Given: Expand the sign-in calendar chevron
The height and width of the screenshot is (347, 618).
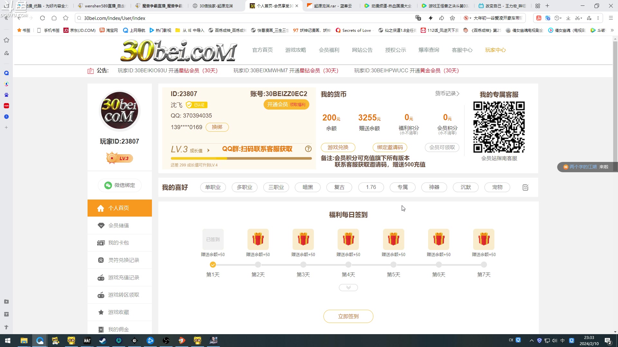Looking at the screenshot, I should tap(348, 287).
